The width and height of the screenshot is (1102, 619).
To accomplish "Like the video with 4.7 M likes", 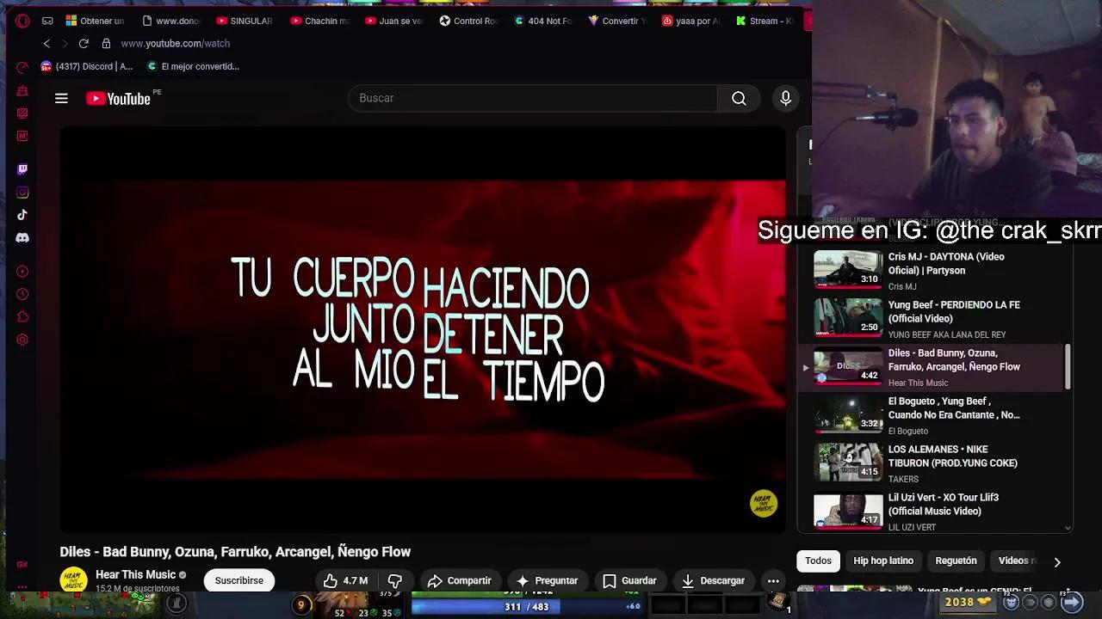I will [x=344, y=580].
